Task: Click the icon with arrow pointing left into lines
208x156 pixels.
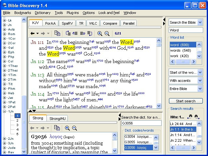Action: [x=75, y=33]
